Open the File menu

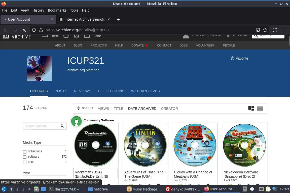click(x=5, y=10)
